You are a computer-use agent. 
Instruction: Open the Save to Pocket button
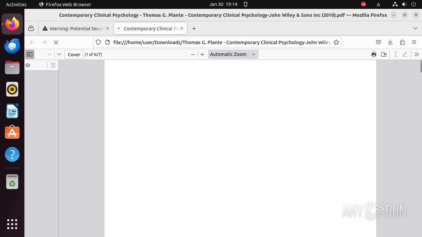(x=378, y=42)
